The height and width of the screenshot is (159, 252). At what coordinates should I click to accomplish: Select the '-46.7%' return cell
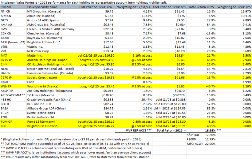(x=201, y=86)
